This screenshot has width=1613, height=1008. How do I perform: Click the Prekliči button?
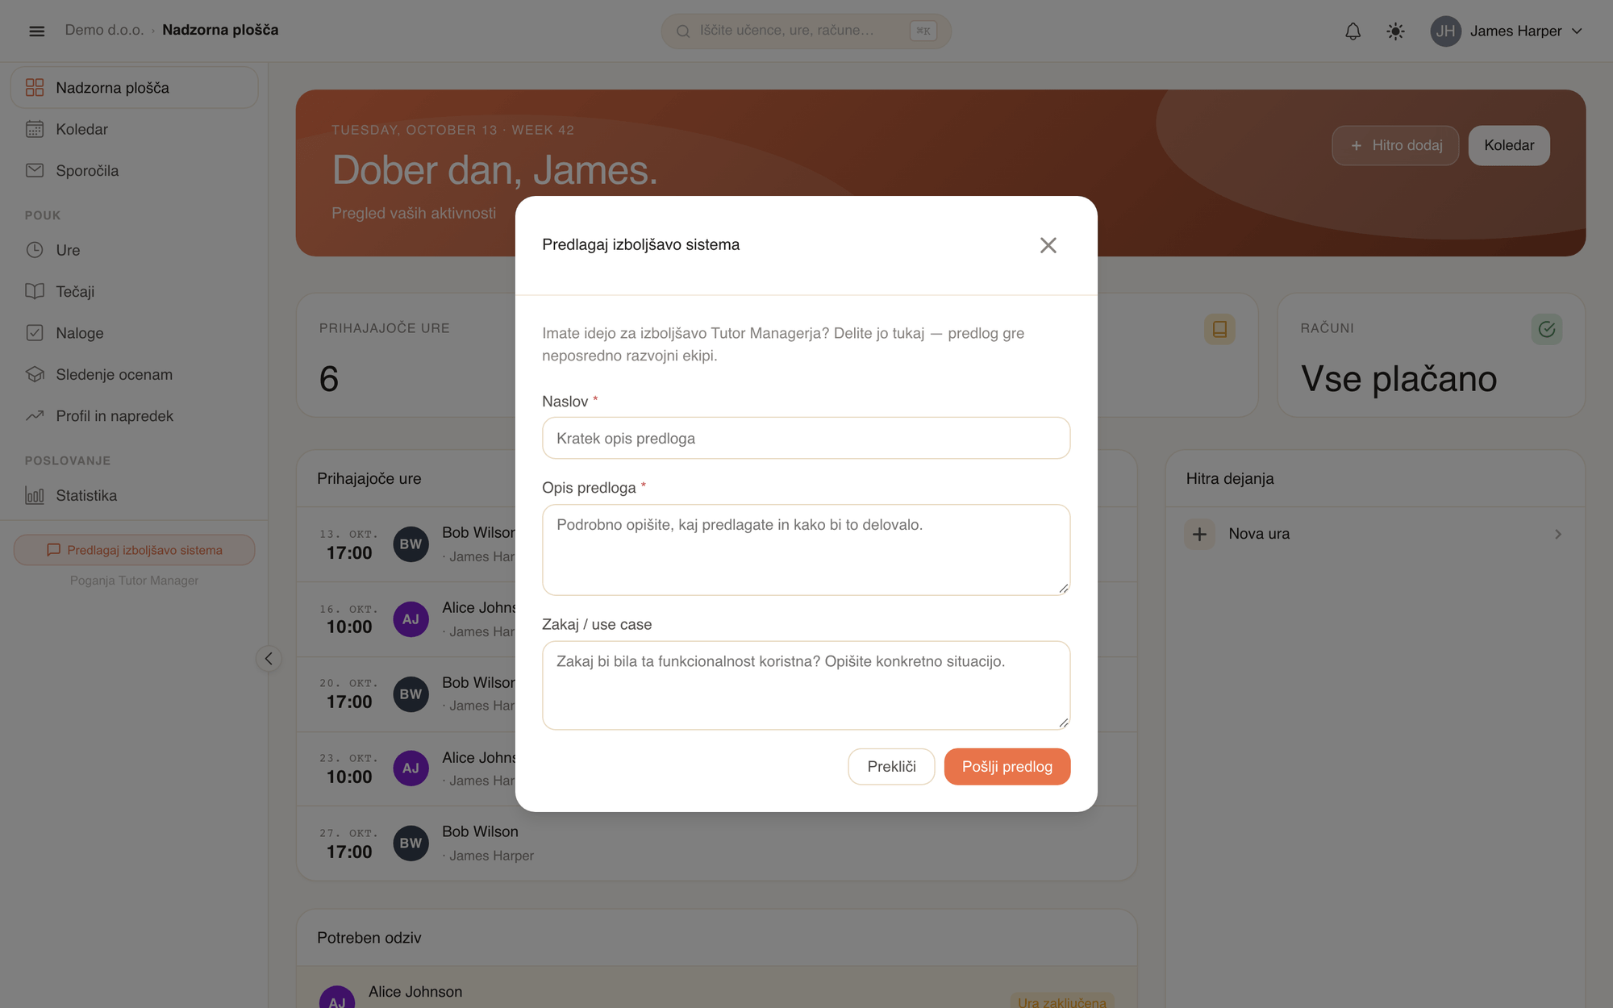point(891,766)
